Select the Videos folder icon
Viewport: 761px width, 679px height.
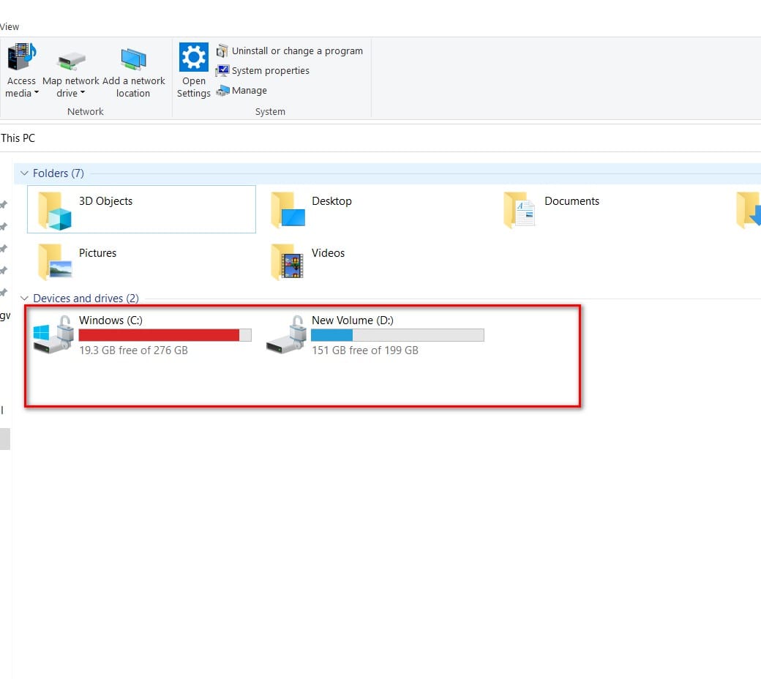287,262
